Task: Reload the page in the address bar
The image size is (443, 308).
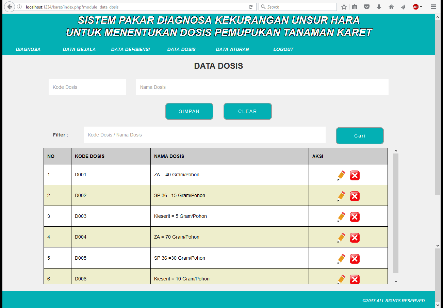Action: tap(250, 7)
